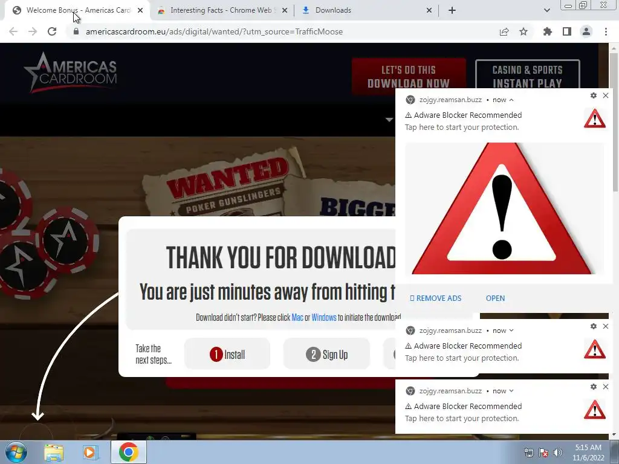Click the Windows download link
The width and height of the screenshot is (619, 464).
click(x=324, y=317)
